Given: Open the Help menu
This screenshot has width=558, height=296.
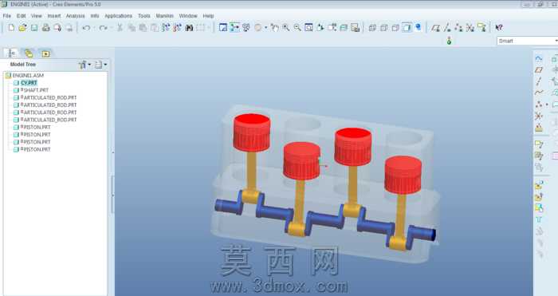Looking at the screenshot, I should coord(208,16).
